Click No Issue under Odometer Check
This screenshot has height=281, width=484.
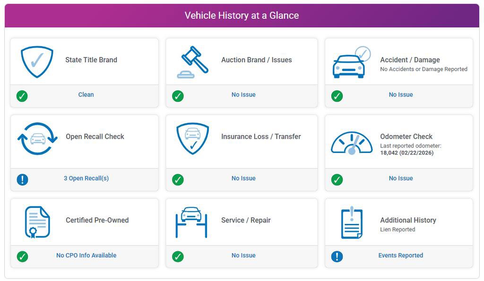coord(400,179)
